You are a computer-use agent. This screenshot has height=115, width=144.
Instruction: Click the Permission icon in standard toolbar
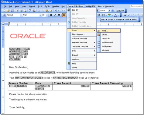[16, 11]
